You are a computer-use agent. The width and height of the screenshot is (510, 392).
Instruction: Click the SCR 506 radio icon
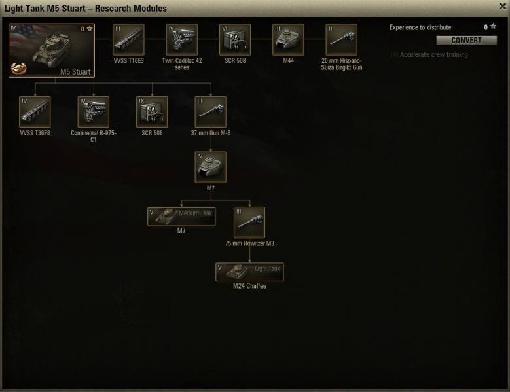point(152,112)
